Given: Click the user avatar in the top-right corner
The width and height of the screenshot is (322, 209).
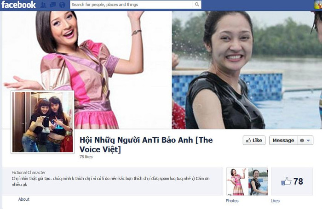Looking at the screenshot, I should 317,5.
